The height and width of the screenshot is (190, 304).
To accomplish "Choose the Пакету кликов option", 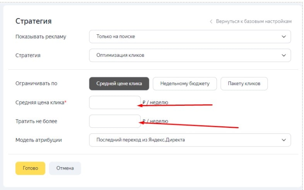I will [x=244, y=84].
